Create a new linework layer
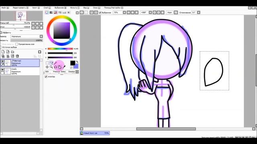The image size is (257, 144). (8, 52)
